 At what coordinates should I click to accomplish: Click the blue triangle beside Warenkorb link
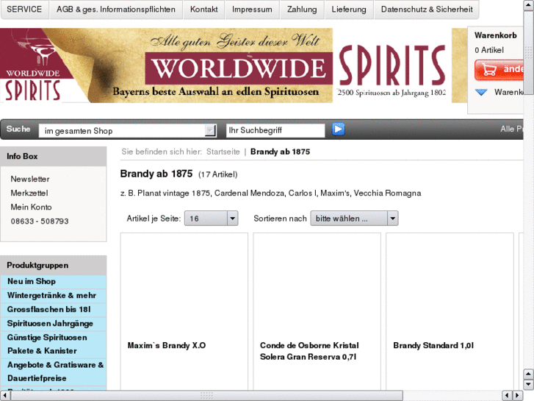tap(481, 92)
